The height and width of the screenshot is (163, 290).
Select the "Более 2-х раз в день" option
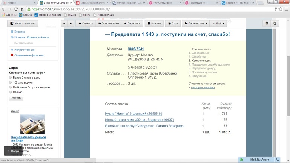point(11,78)
